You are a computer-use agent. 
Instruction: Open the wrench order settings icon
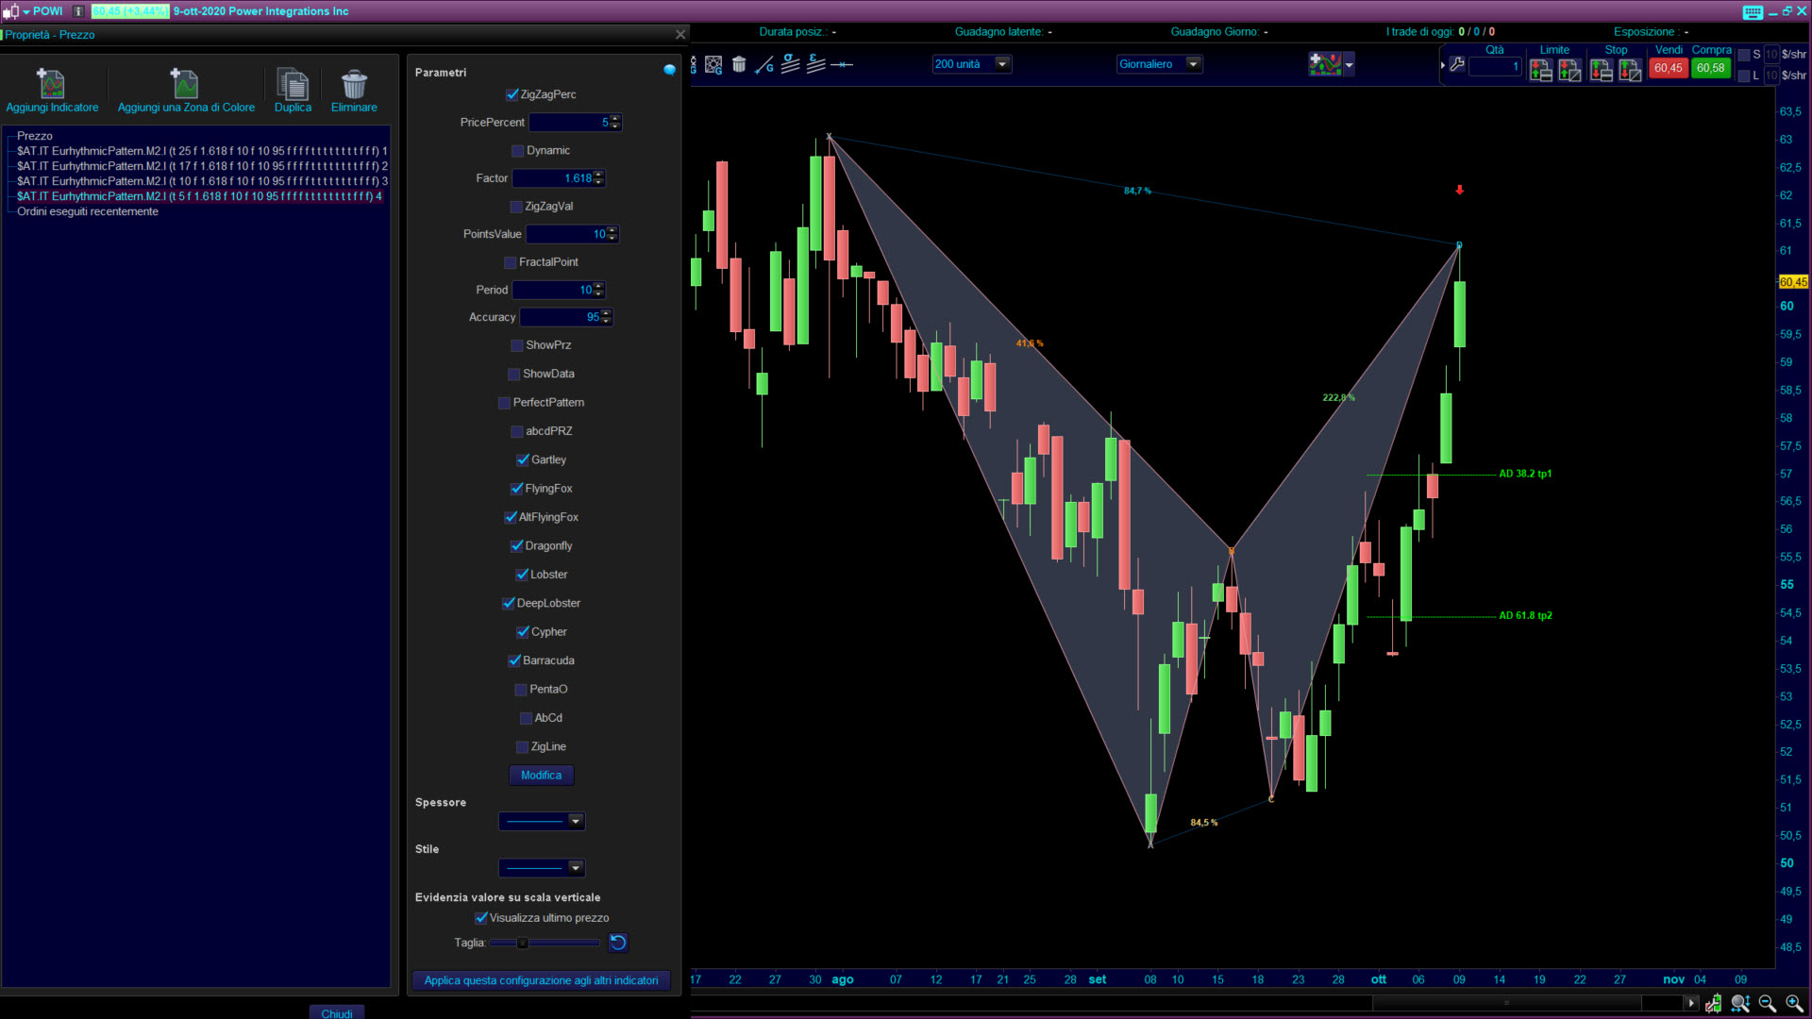point(1457,65)
